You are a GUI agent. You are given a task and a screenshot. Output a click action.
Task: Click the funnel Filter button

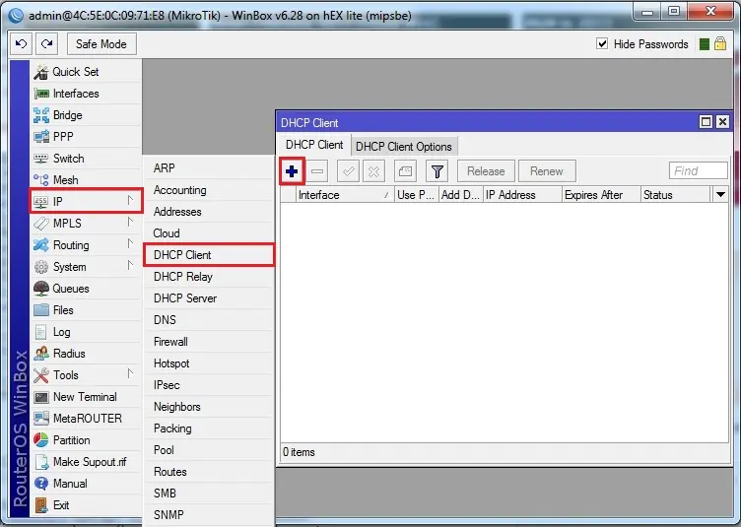438,171
